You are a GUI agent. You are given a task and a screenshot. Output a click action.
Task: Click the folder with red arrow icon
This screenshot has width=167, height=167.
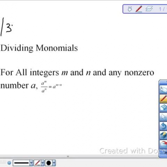pyautogui.click(x=163, y=144)
